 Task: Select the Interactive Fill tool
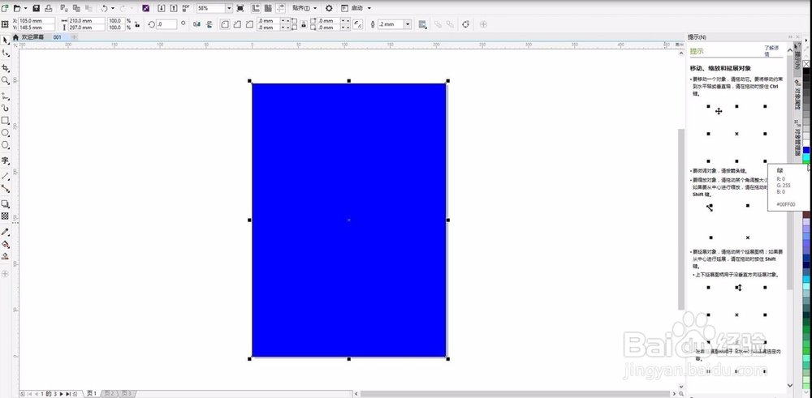[5, 245]
